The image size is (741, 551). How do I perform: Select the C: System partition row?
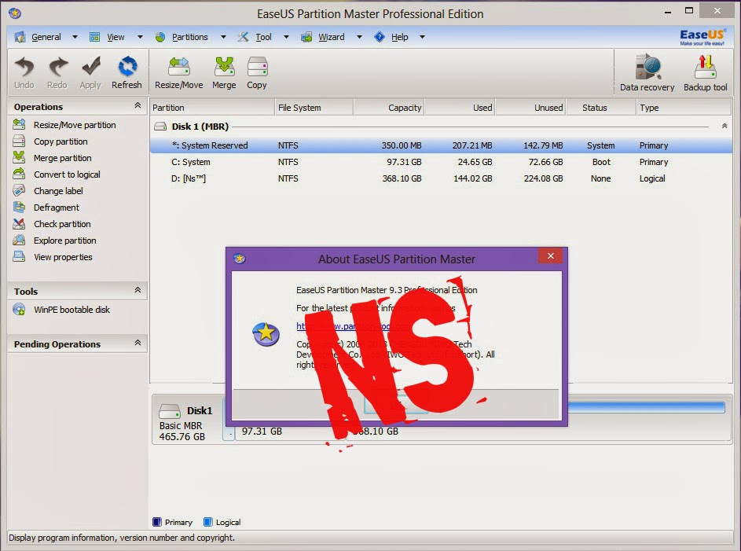coord(441,162)
